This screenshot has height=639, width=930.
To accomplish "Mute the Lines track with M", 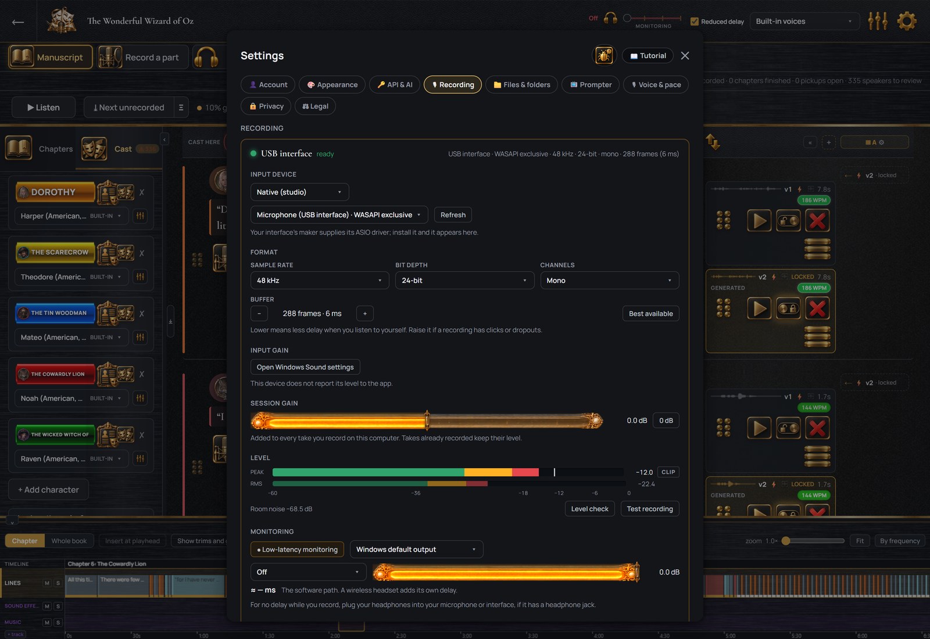I will (47, 583).
